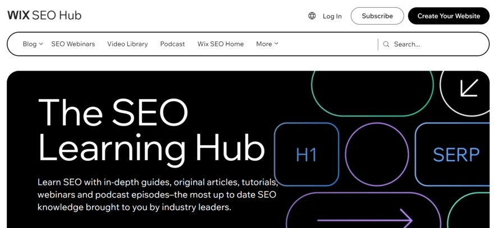Expand the More menu chevron
This screenshot has height=228, width=494.
(276, 44)
